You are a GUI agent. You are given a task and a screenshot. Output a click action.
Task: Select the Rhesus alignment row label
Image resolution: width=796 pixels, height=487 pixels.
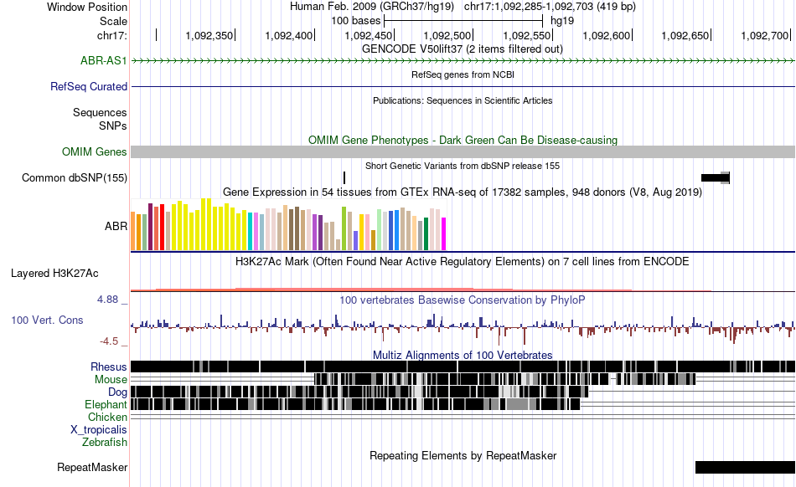(x=109, y=367)
